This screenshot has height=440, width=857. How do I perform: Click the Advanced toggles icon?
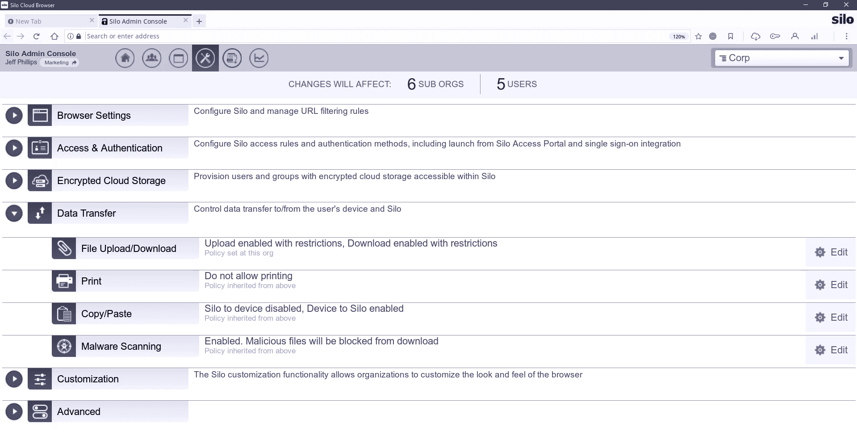point(40,411)
